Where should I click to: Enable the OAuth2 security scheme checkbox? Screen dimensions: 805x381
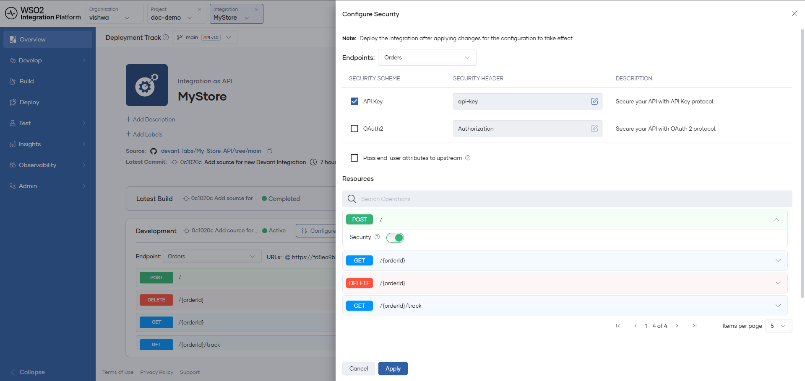pos(354,129)
